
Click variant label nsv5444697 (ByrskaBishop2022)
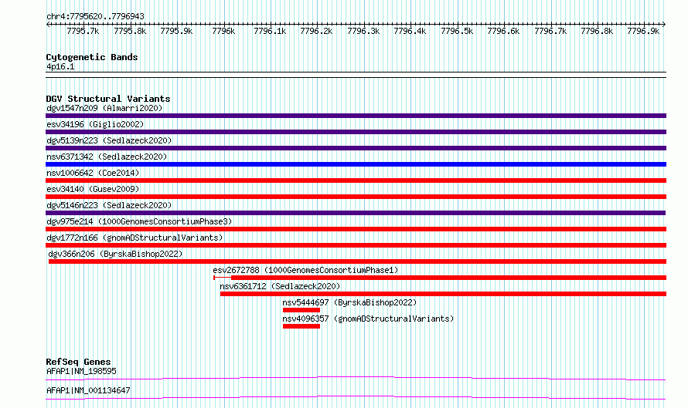coord(349,302)
